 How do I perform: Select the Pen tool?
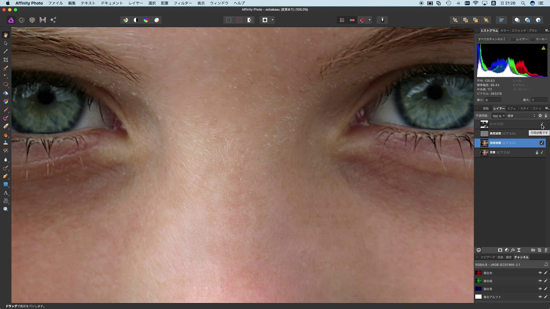pyautogui.click(x=6, y=176)
